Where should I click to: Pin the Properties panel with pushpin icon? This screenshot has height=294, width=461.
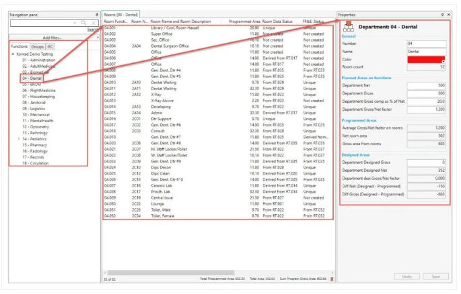(442, 15)
